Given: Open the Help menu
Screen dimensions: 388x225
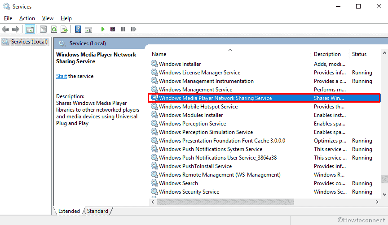Looking at the screenshot, I should click(66, 18).
